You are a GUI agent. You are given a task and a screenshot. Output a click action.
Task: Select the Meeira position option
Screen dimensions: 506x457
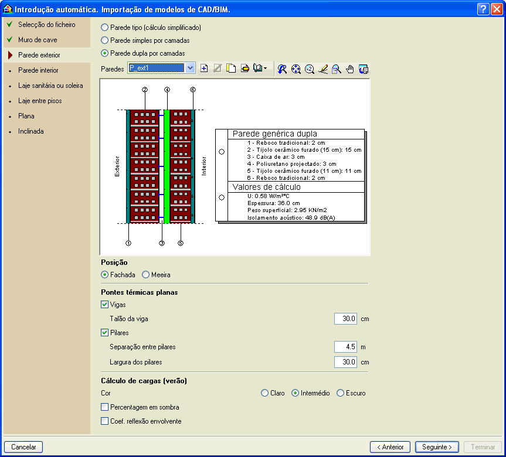[x=146, y=275]
